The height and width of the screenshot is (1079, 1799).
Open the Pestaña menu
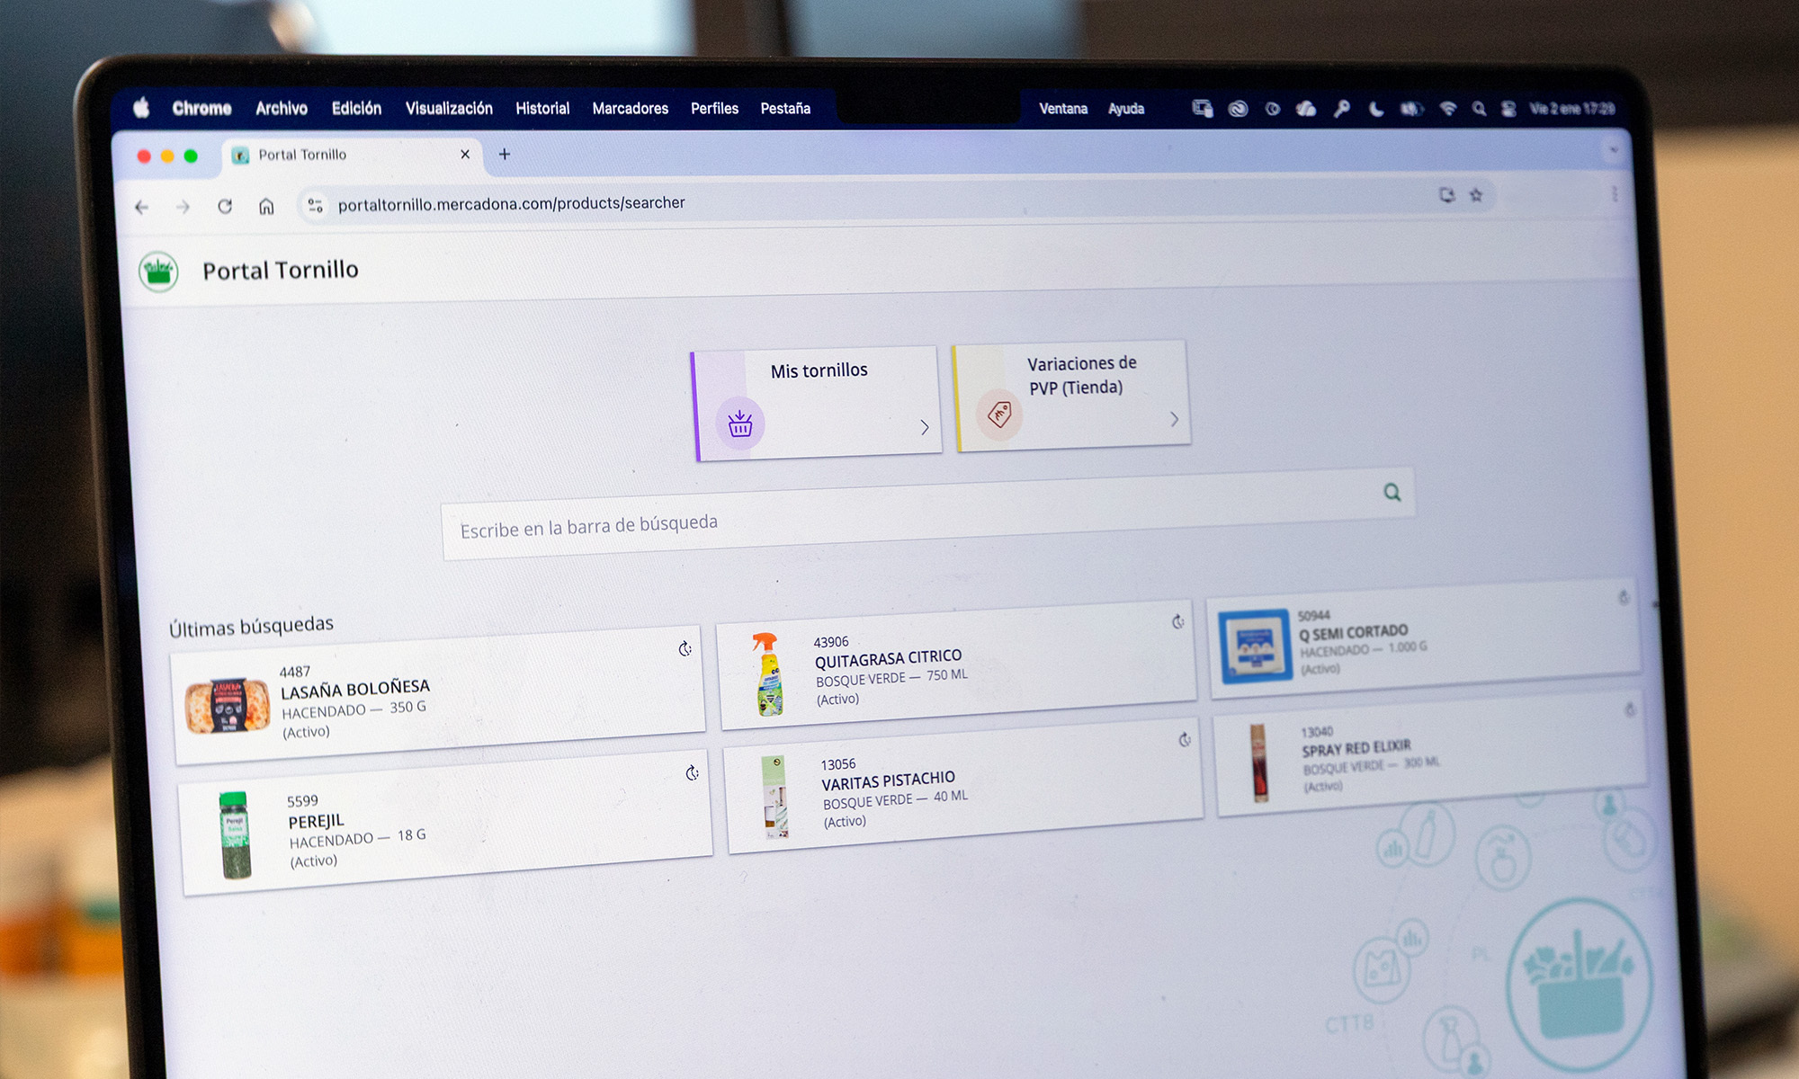(x=785, y=108)
